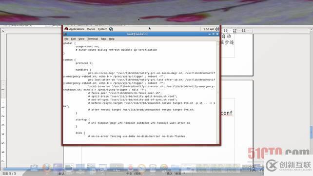Click ruler mark 16 in the document ruler
The height and width of the screenshot is (176, 313).
coord(225,31)
